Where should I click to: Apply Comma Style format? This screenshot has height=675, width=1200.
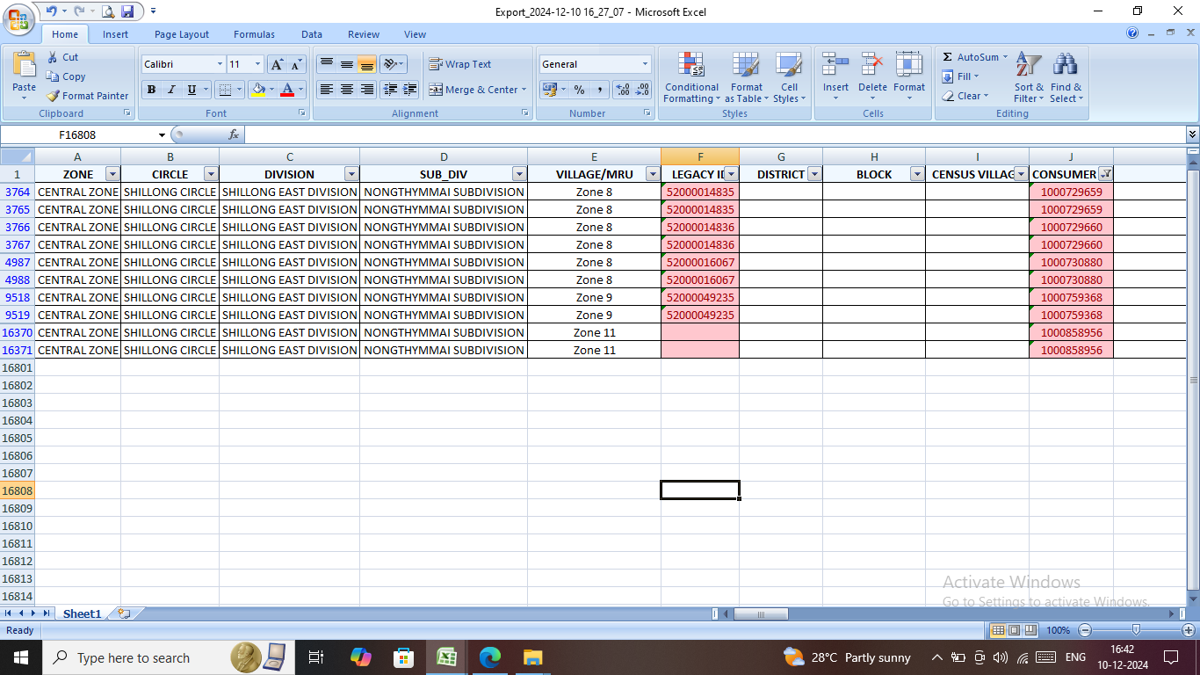coord(600,90)
